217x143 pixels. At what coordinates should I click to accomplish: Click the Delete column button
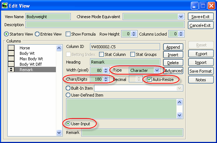tap(173, 63)
